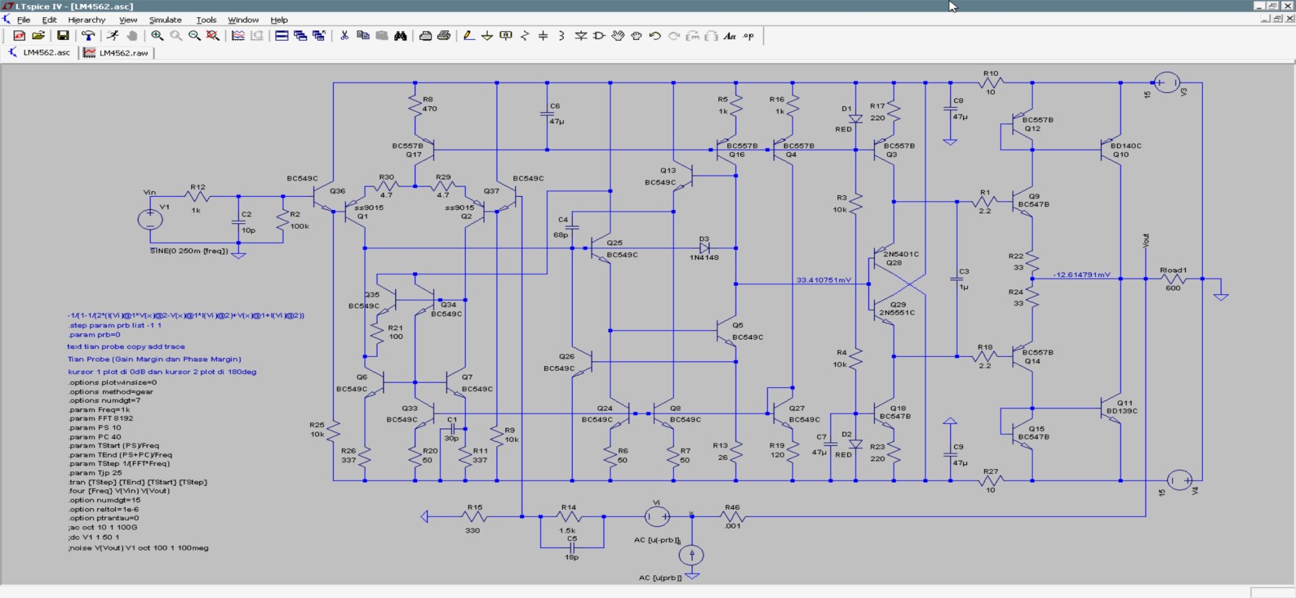The height and width of the screenshot is (598, 1296).
Task: Click 'Tian Probe (Gain Margin dan Phase Margin)' text
Action: 154,359
